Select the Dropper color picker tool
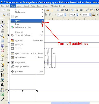The height and width of the screenshot is (104, 99). click(x=2, y=99)
